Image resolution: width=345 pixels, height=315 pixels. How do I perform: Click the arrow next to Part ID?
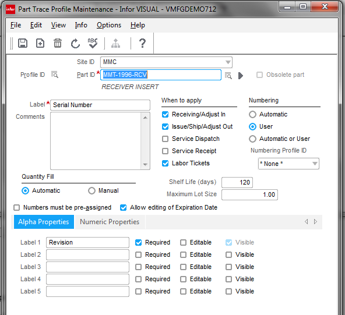click(x=241, y=75)
